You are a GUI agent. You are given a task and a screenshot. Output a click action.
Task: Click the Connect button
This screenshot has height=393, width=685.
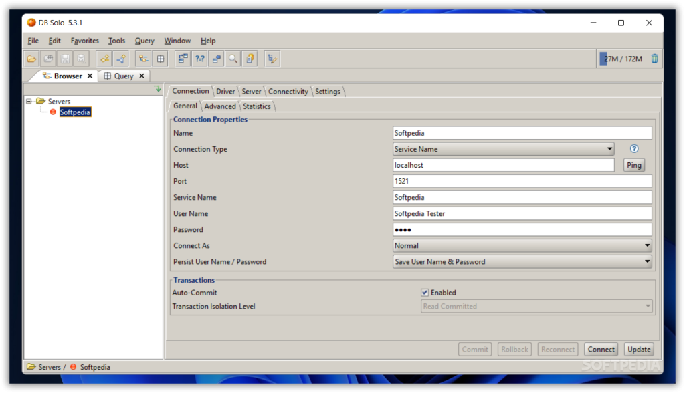click(601, 349)
